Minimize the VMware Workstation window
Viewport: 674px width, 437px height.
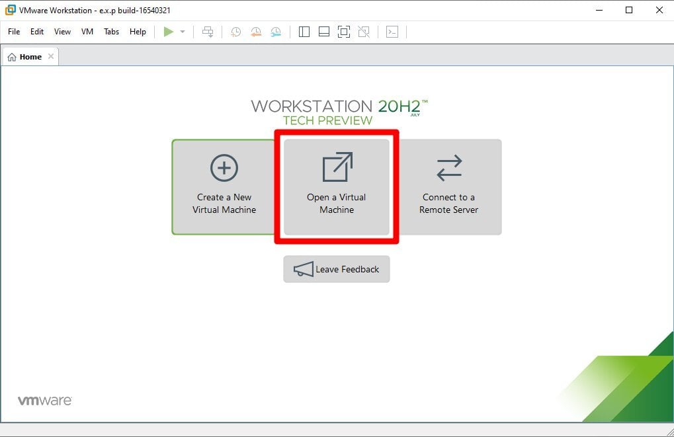click(x=599, y=10)
